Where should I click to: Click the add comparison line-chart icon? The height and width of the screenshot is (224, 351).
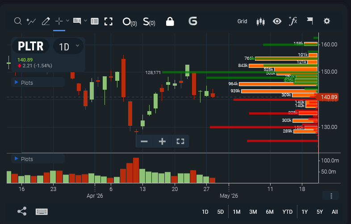coord(31,21)
